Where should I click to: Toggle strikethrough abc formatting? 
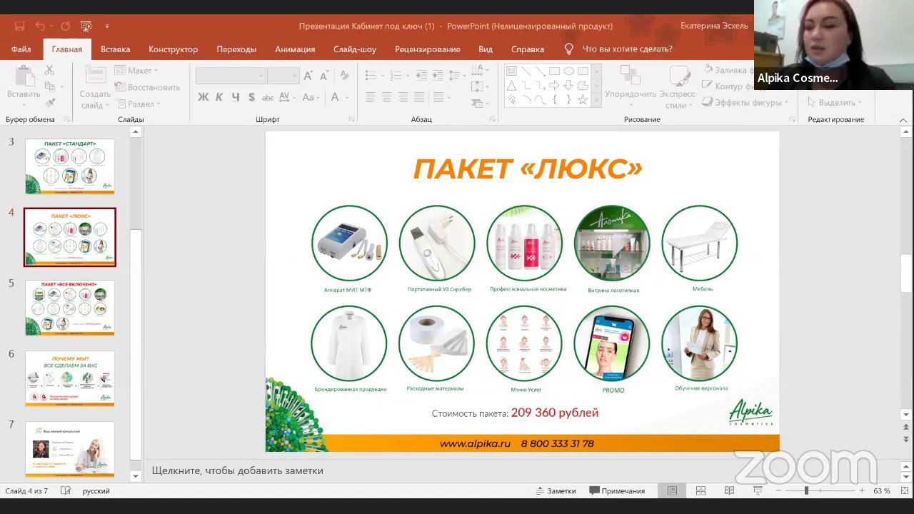click(x=268, y=97)
